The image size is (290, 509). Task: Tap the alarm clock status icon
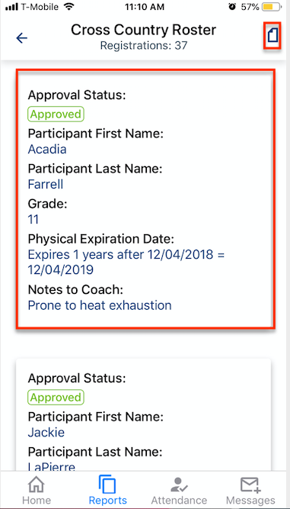coord(232,7)
